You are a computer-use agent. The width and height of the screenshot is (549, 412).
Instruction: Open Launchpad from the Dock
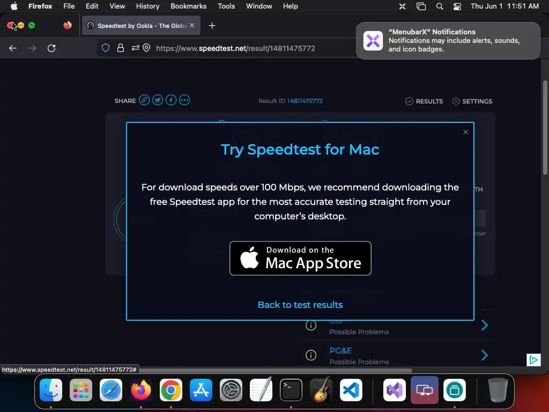pos(81,390)
